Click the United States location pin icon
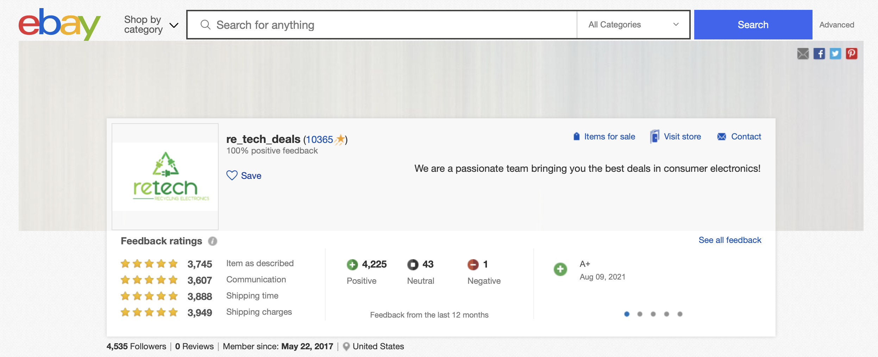 point(346,347)
